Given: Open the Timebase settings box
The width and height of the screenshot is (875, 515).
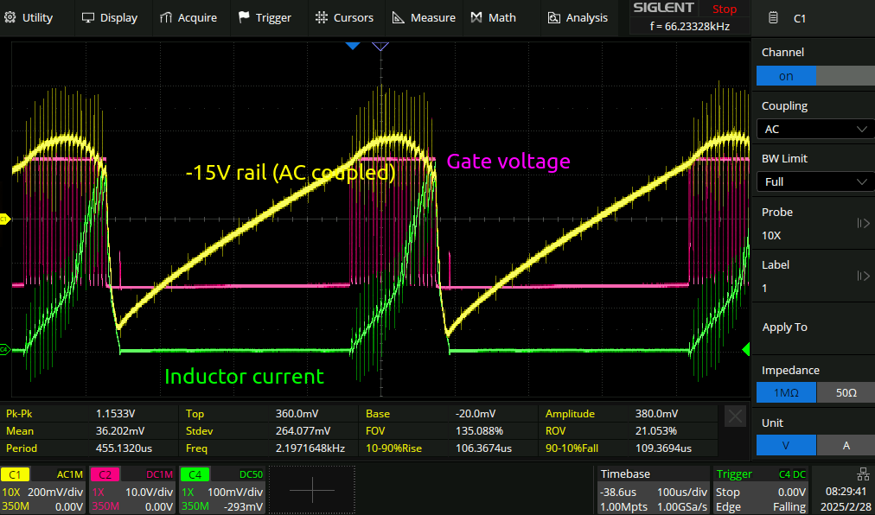Looking at the screenshot, I should pyautogui.click(x=654, y=490).
